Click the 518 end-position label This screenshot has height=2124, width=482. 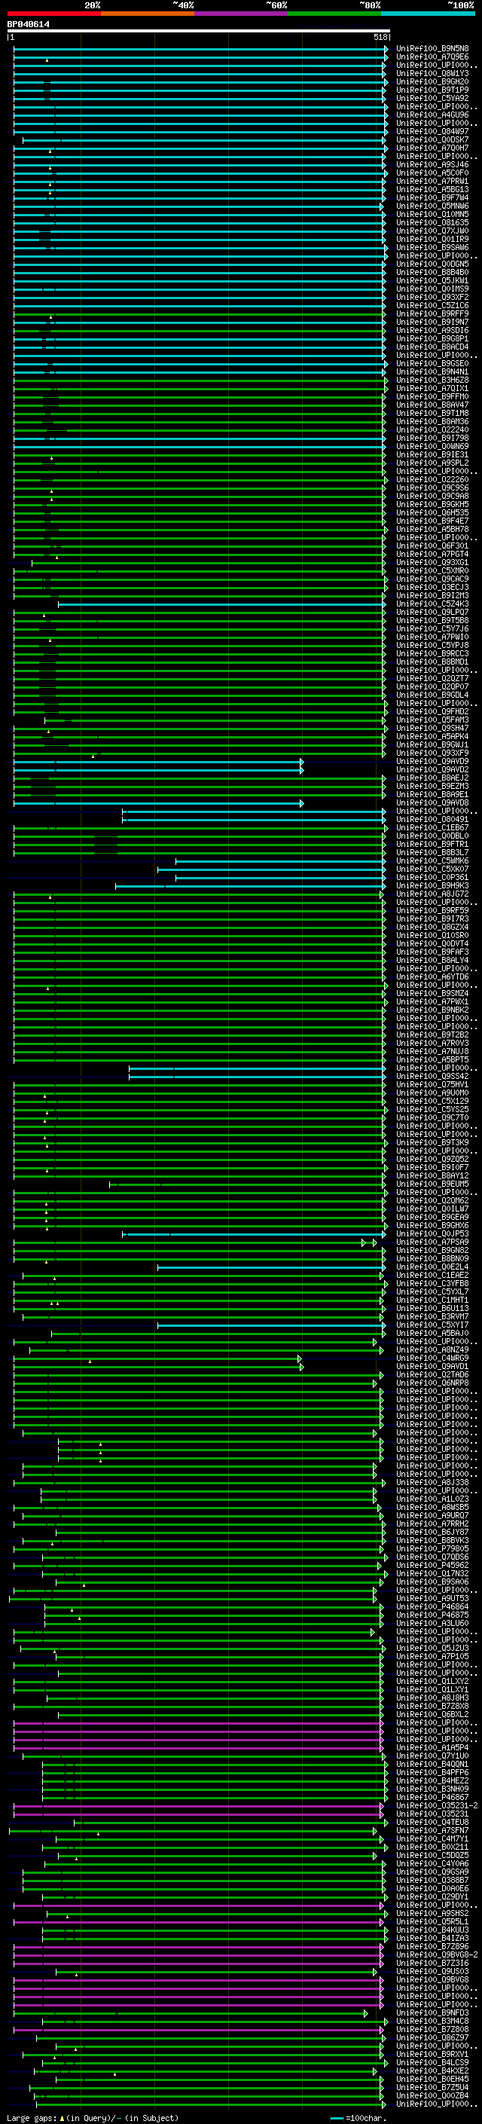coord(380,37)
